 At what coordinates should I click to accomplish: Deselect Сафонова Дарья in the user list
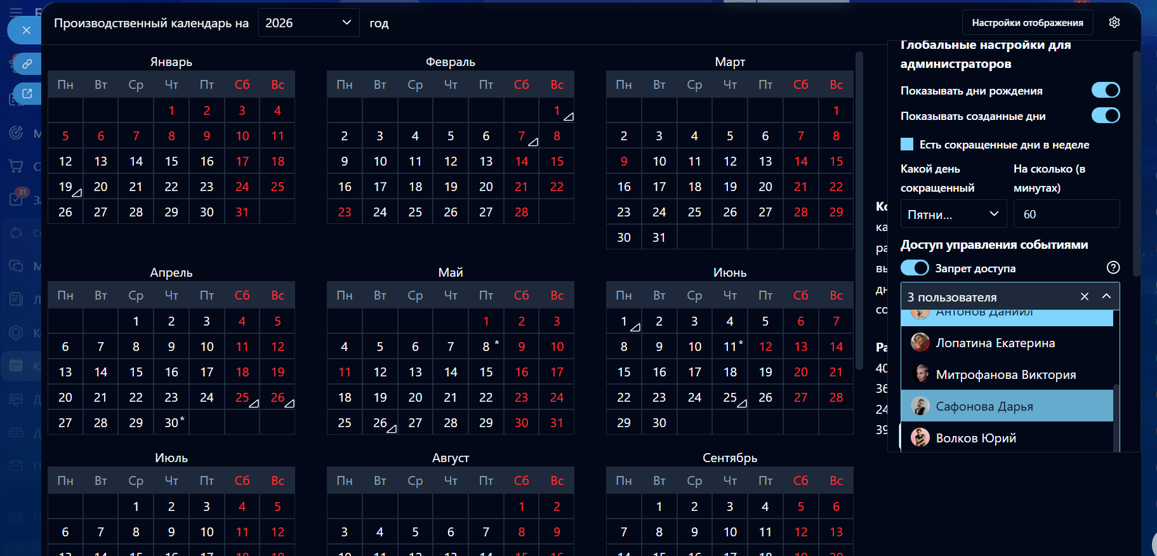1007,406
